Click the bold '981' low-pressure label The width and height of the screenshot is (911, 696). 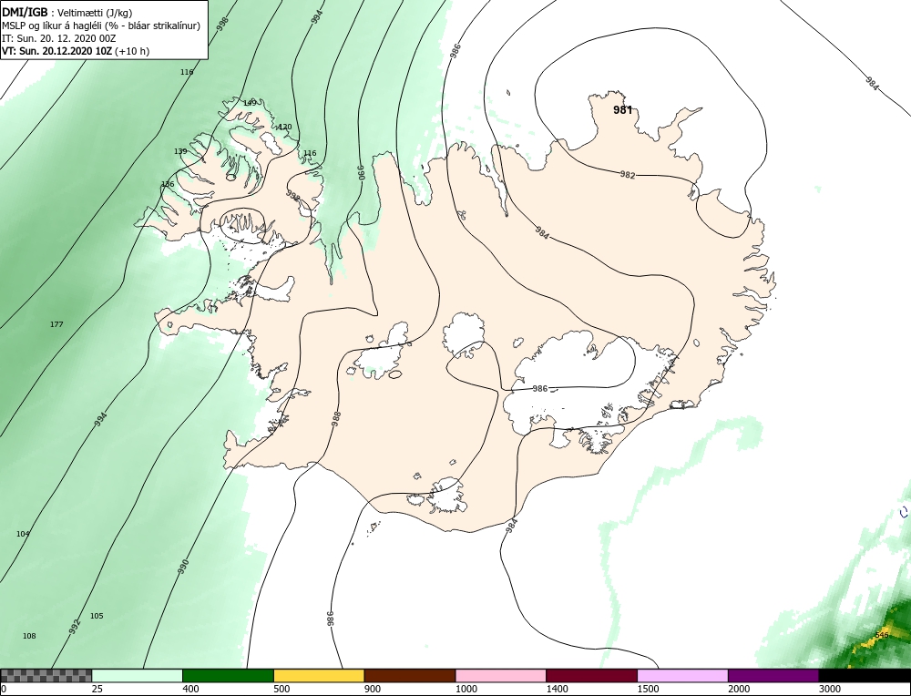(622, 110)
